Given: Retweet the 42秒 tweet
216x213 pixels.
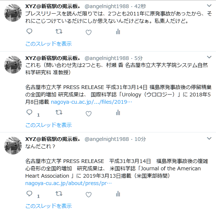Looking at the screenshot, I should [59, 32].
